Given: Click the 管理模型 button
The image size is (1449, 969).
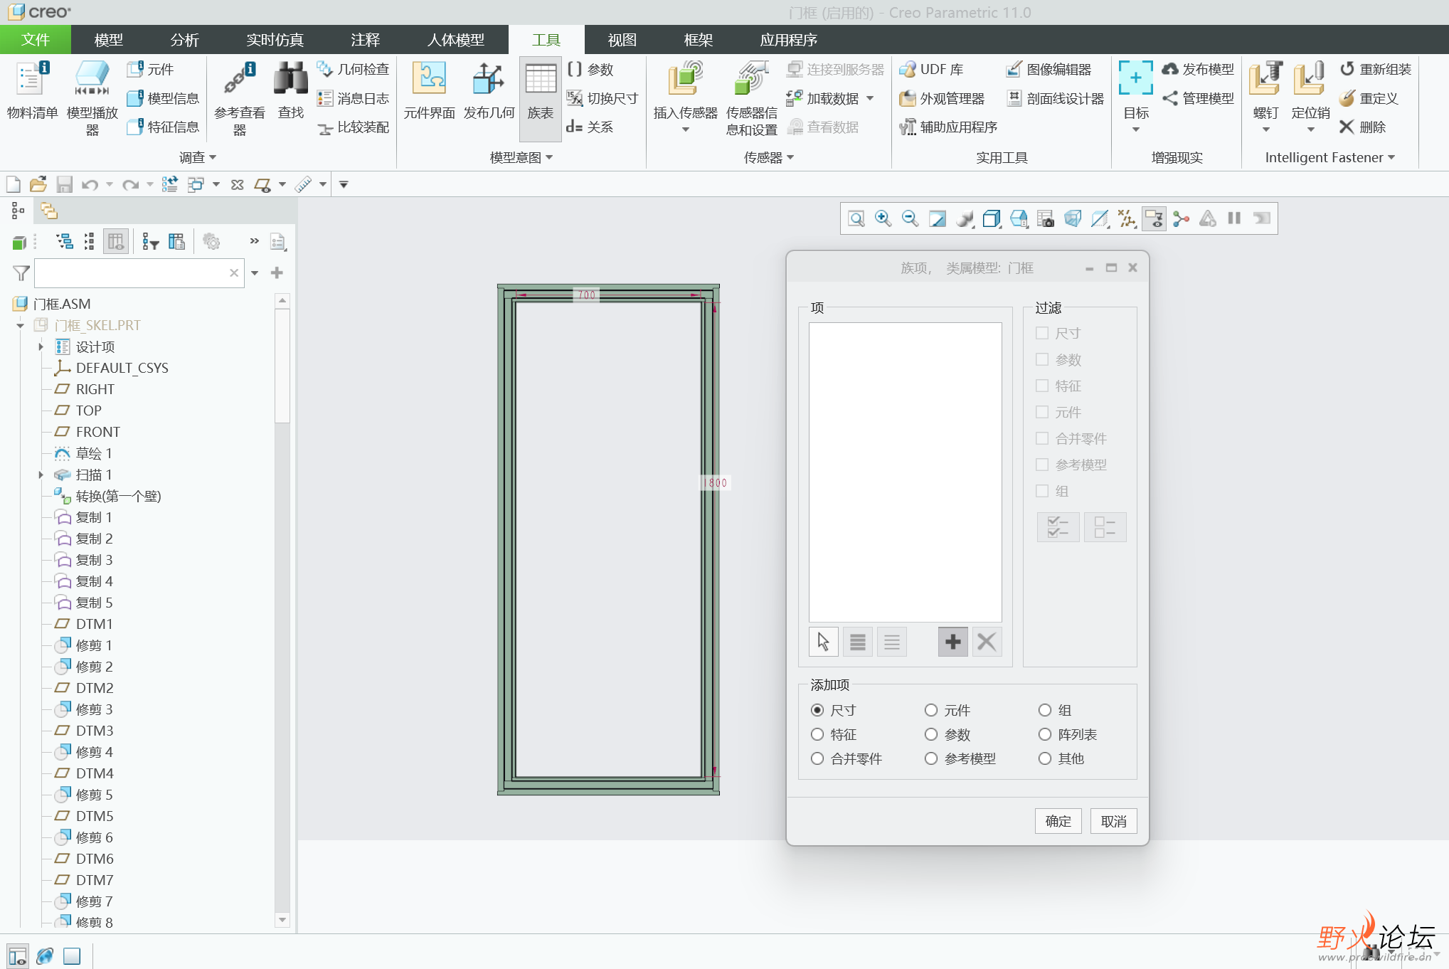Looking at the screenshot, I should [x=1198, y=98].
